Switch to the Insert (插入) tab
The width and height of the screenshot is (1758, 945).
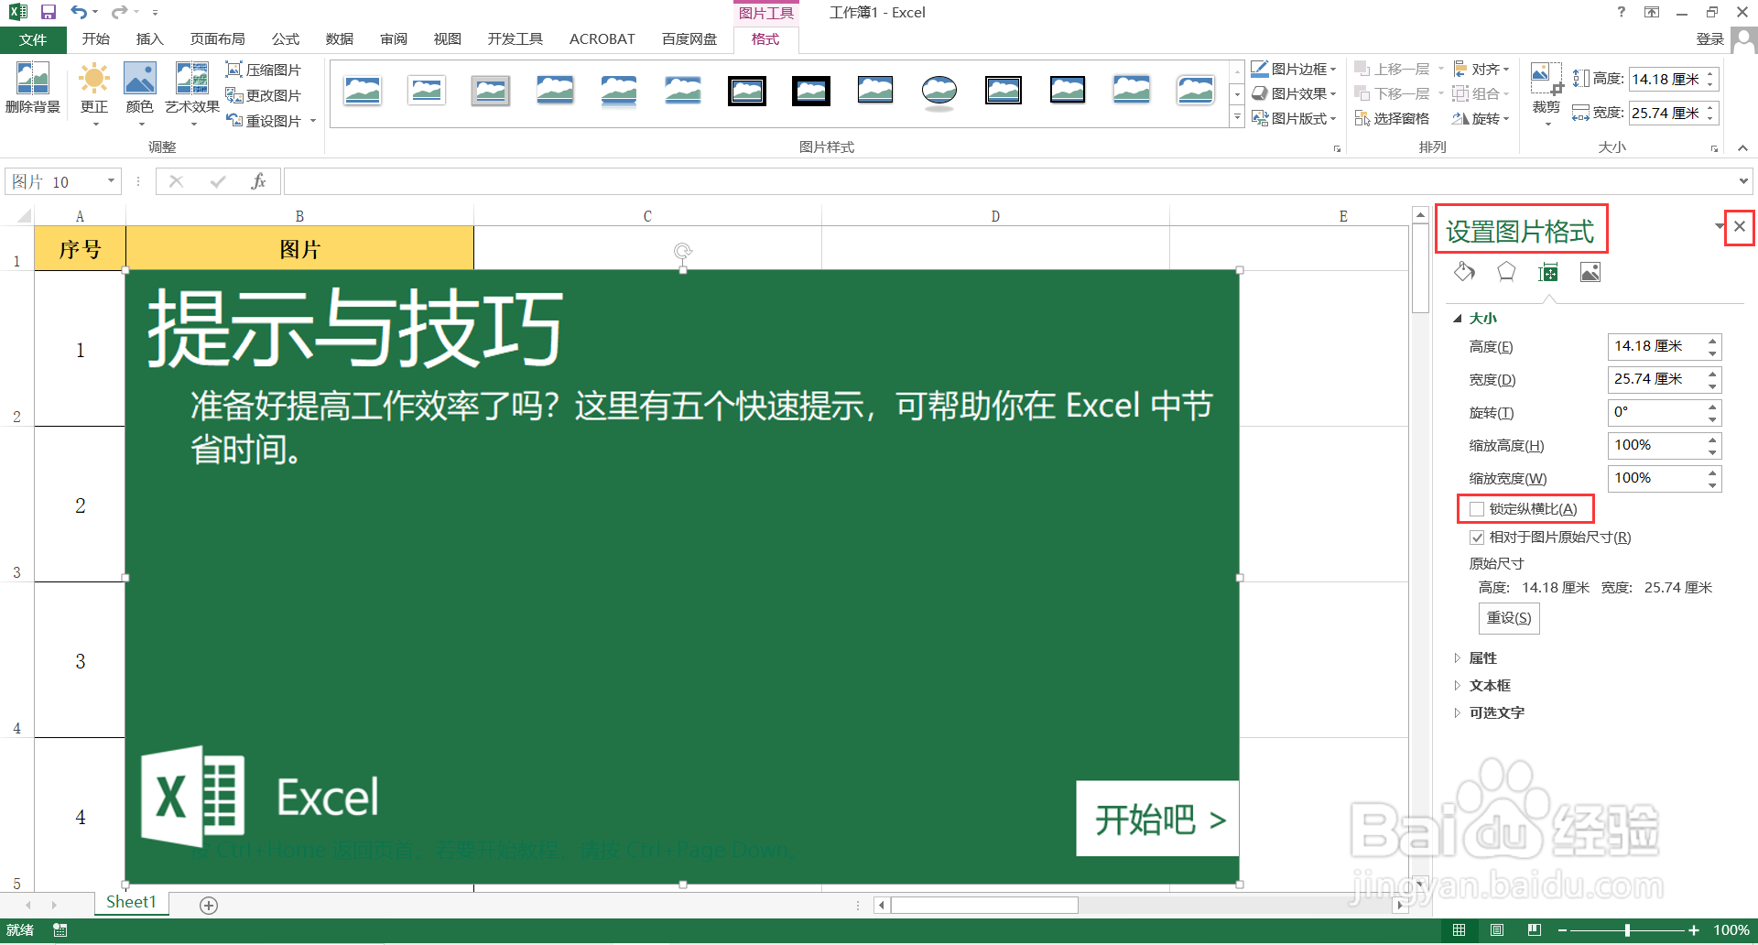[x=149, y=39]
